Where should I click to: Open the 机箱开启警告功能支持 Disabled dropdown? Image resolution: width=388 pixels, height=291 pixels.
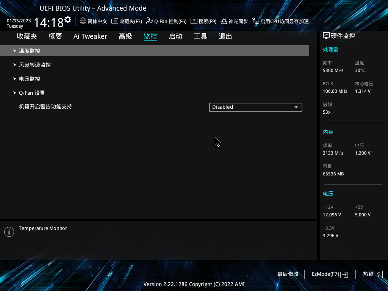point(256,107)
